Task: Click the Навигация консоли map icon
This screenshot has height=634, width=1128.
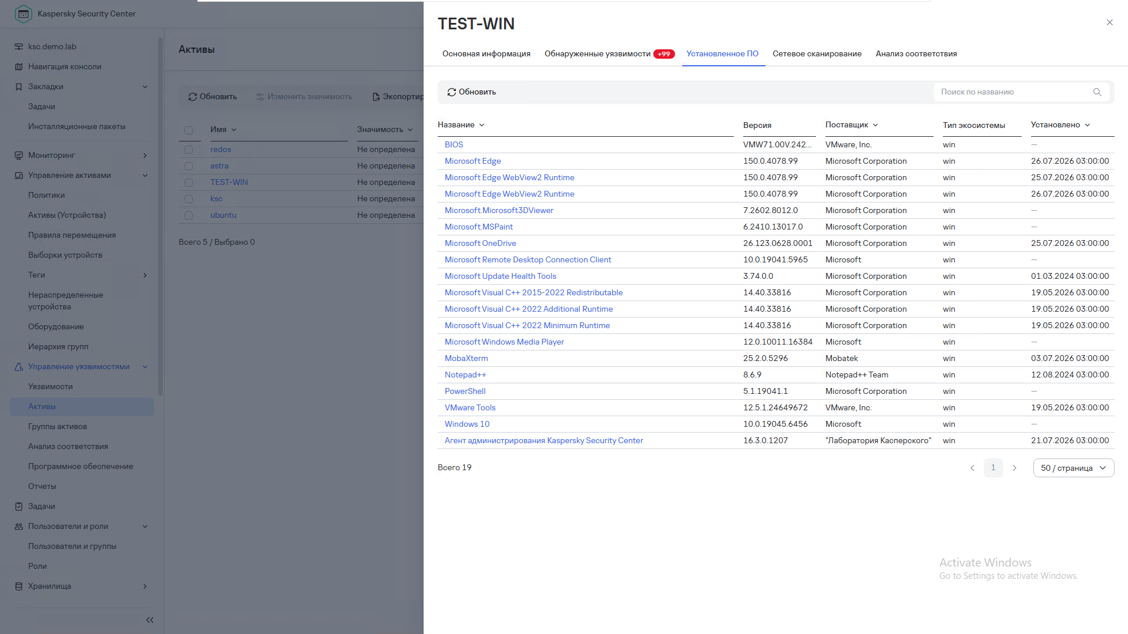Action: 19,67
